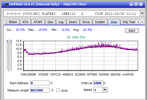Start the jitter measurement
Image resolution: width=147 pixels, height=100 pixels.
tap(132, 31)
